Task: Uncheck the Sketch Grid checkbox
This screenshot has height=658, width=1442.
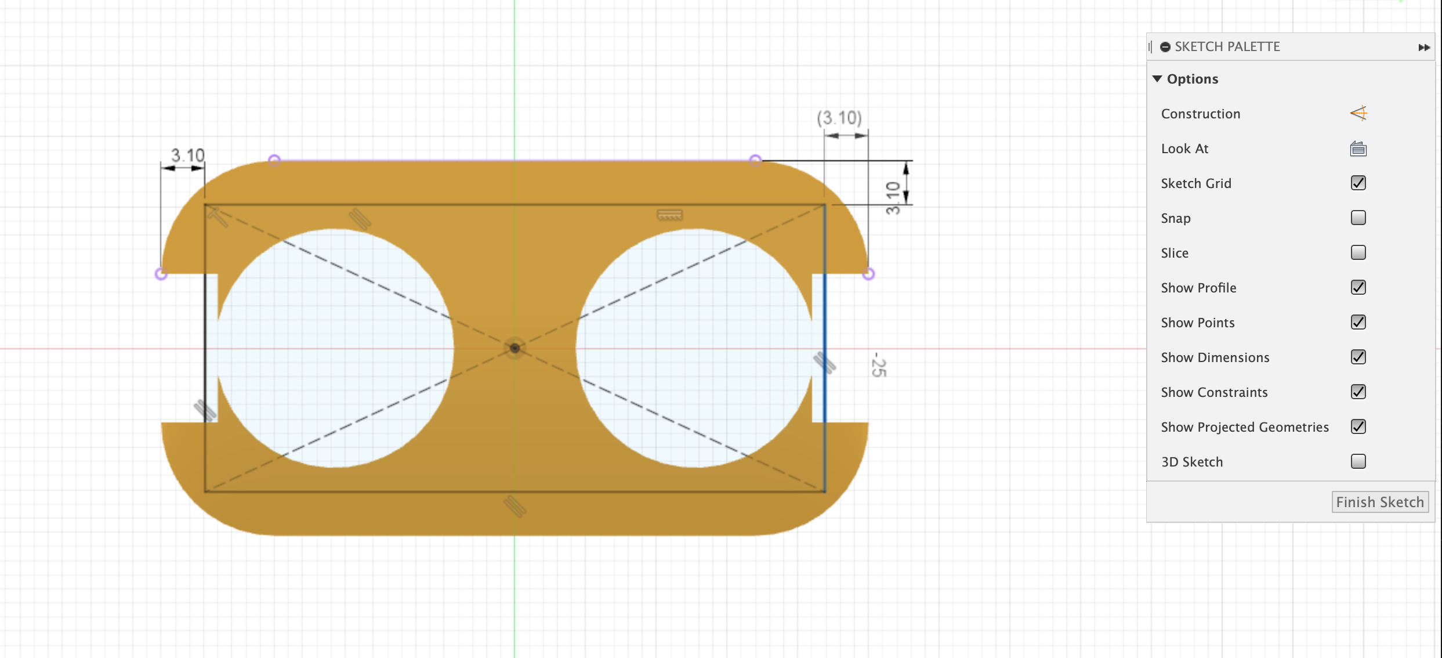Action: 1358,183
